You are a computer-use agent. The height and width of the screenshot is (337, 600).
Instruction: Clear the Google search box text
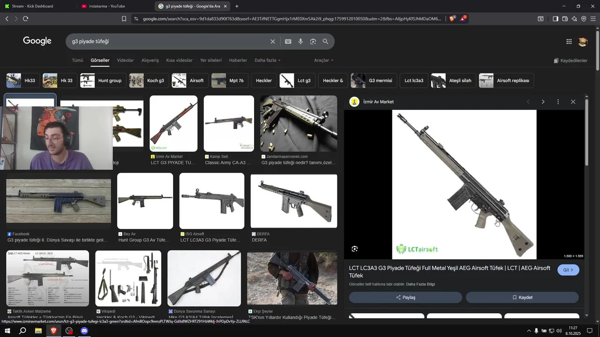pos(273,42)
